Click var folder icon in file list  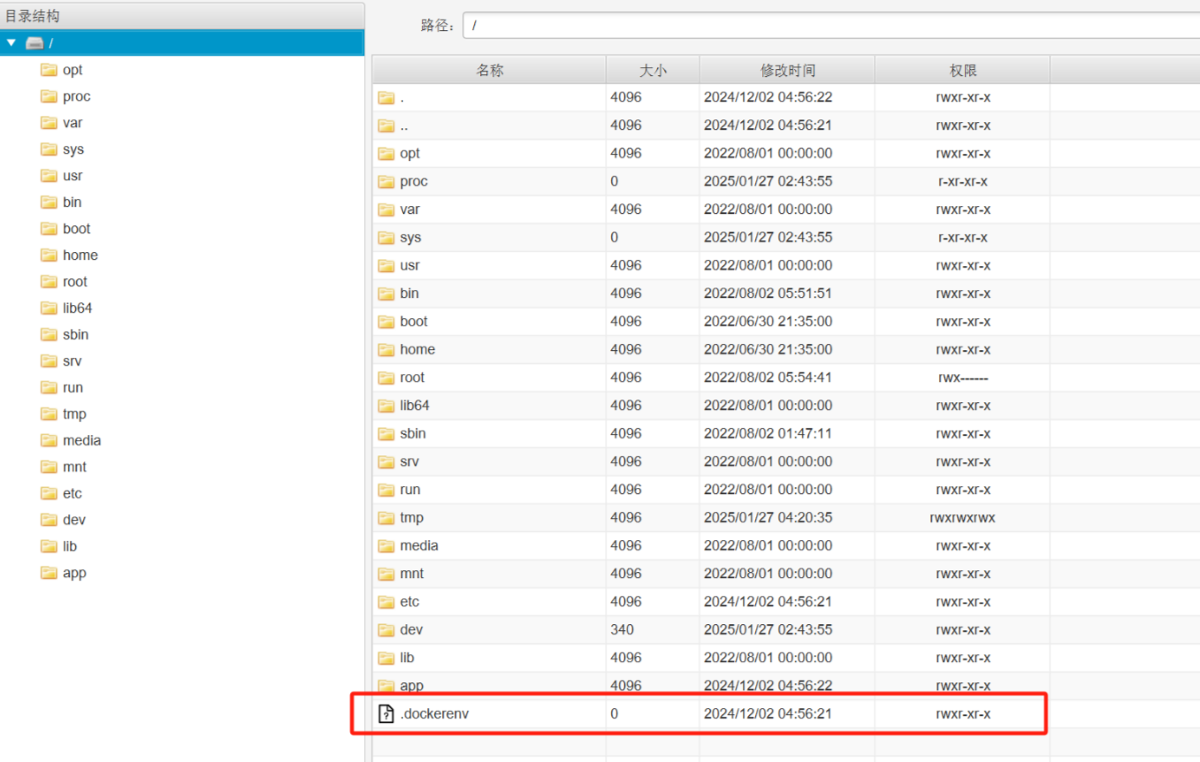pyautogui.click(x=386, y=210)
